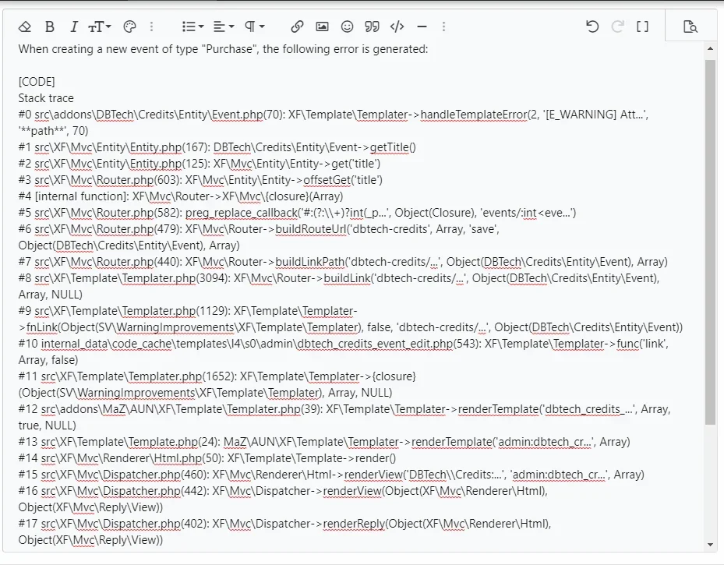The image size is (724, 565).
Task: Open the Text color palette
Action: pos(130,26)
